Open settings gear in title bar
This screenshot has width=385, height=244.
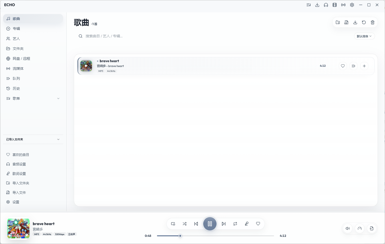pos(352,5)
